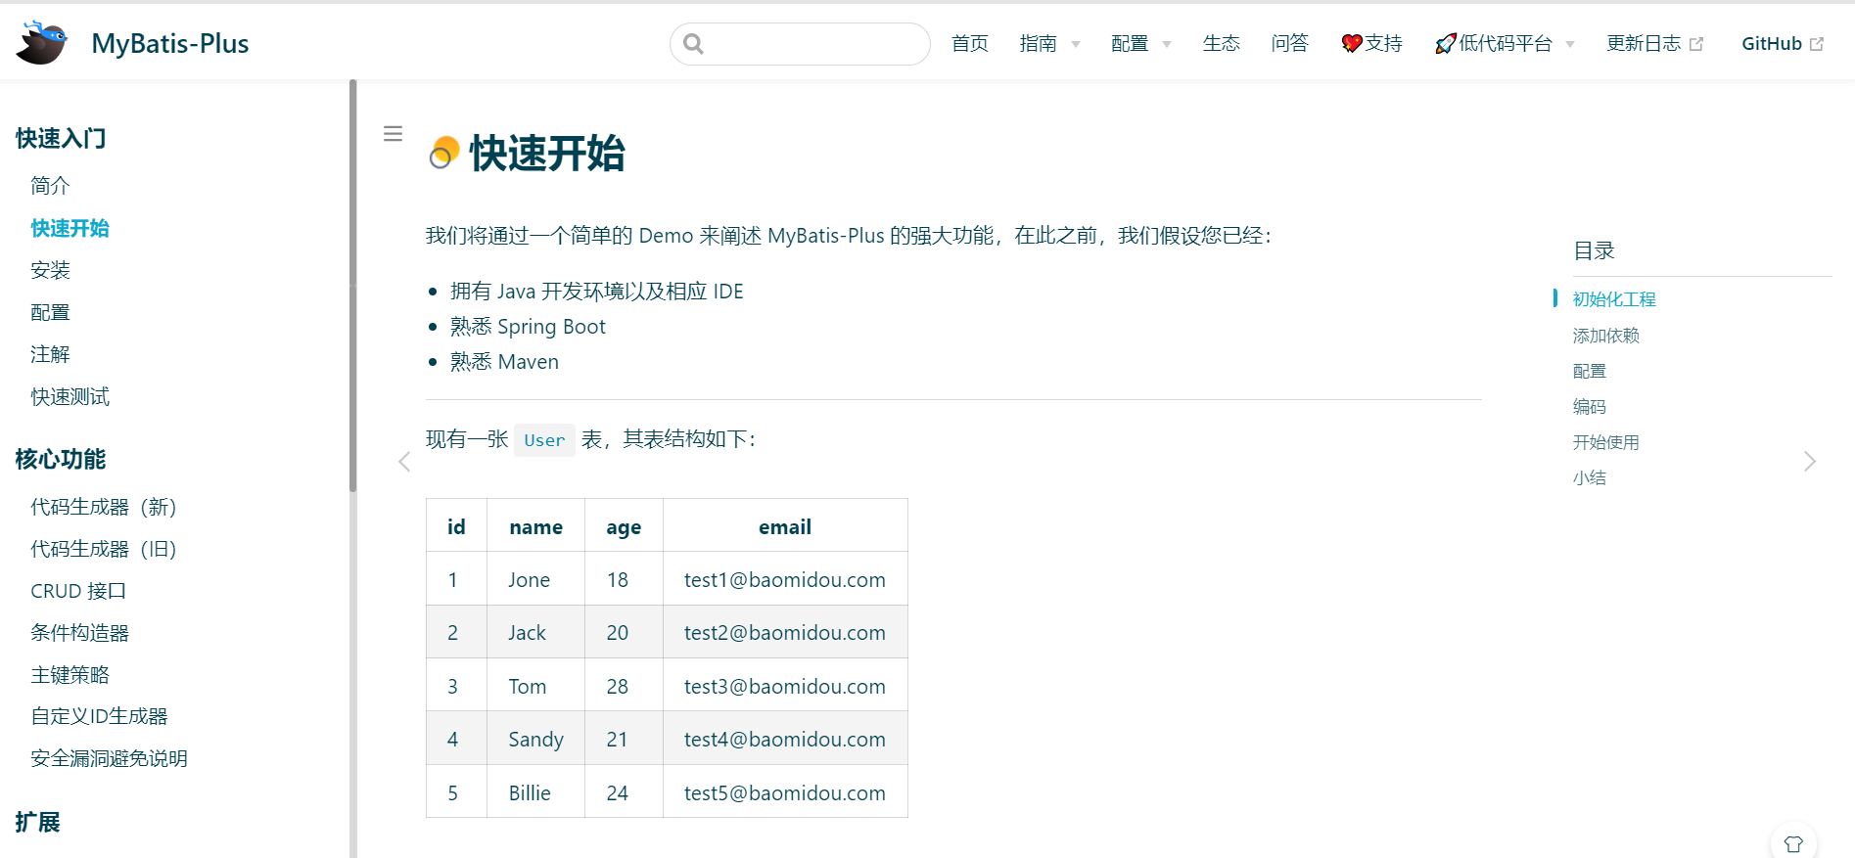Viewport: 1855px width, 858px height.
Task: Open 快速测试 in the sidebar
Action: (x=70, y=396)
